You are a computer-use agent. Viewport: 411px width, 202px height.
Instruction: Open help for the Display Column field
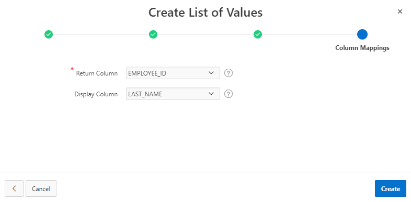(x=229, y=94)
